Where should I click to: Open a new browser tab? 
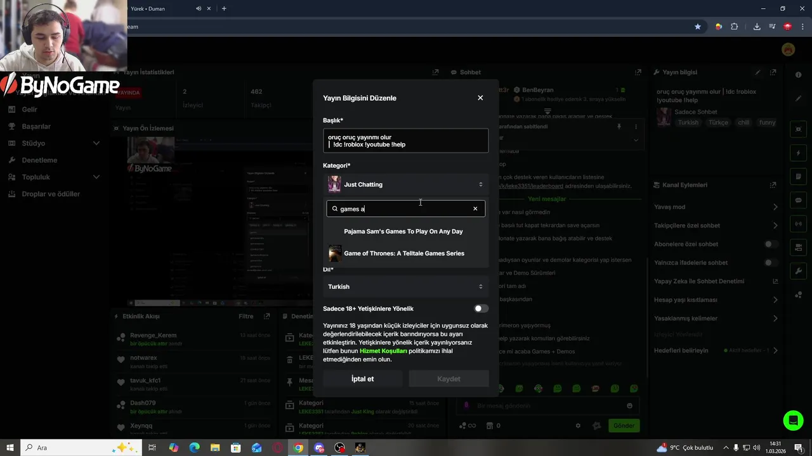224,8
